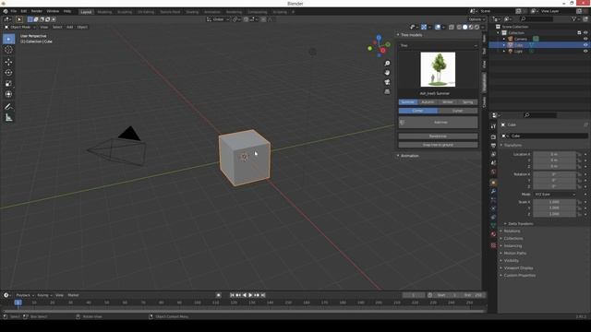Click the Rotation X value field
The image size is (591, 332).
click(x=554, y=174)
